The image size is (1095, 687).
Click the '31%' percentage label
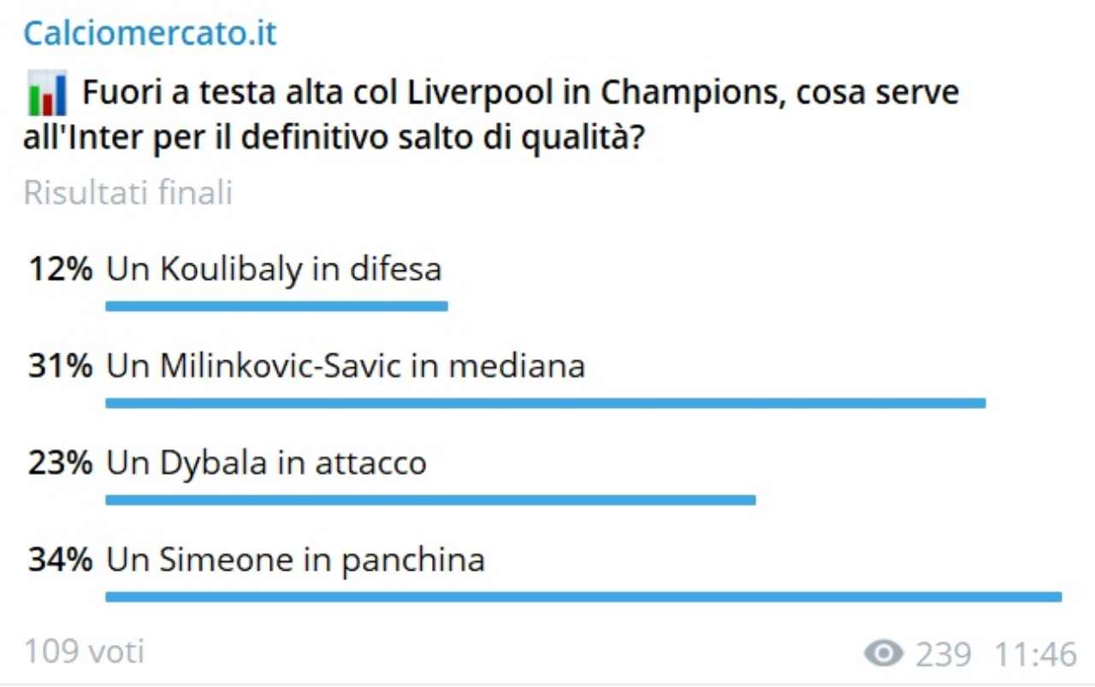(58, 365)
